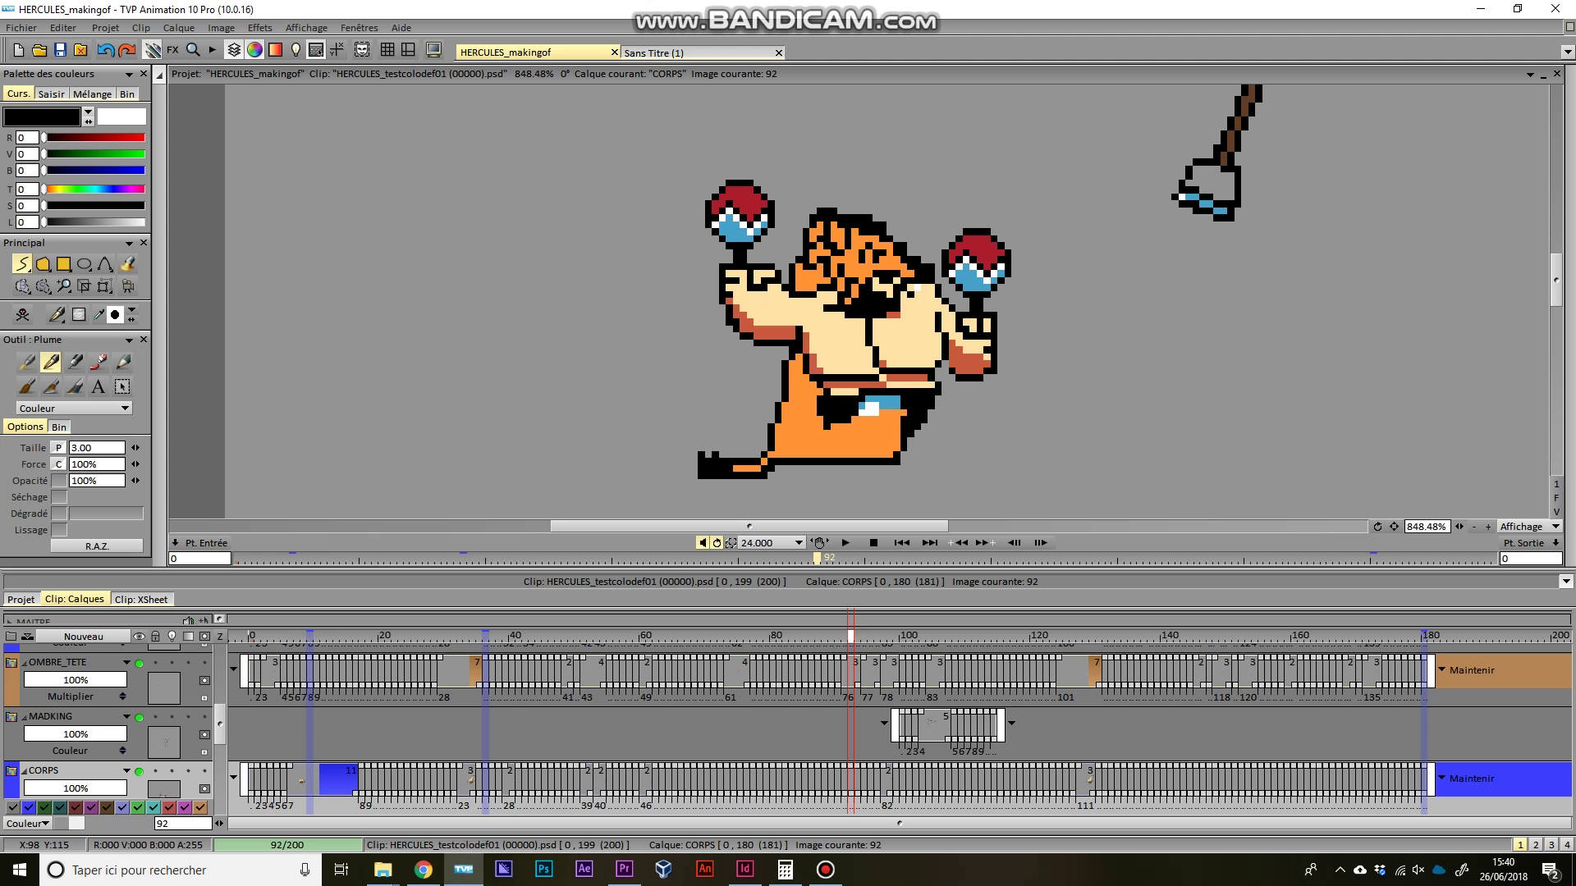The image size is (1576, 886).
Task: Toggle the layers panel icon in toolbar
Action: pos(234,50)
